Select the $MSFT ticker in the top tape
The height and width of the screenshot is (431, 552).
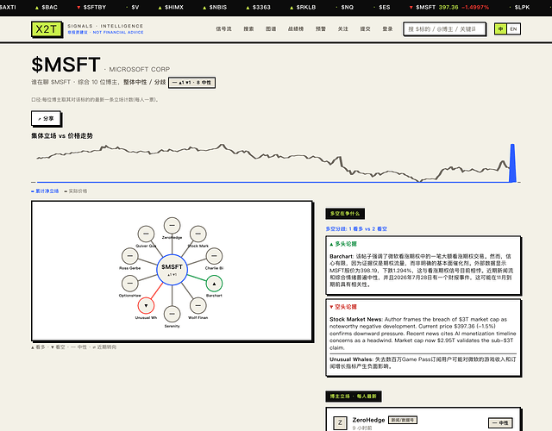pyautogui.click(x=448, y=7)
